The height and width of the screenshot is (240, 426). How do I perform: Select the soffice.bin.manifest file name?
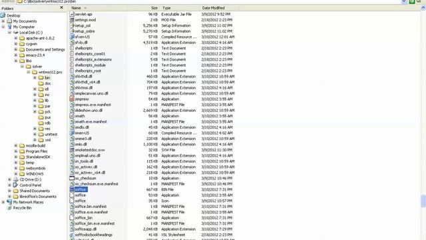(91, 207)
